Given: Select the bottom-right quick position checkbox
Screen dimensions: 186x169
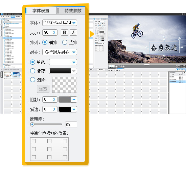Looking at the screenshot, I should click(x=65, y=157).
